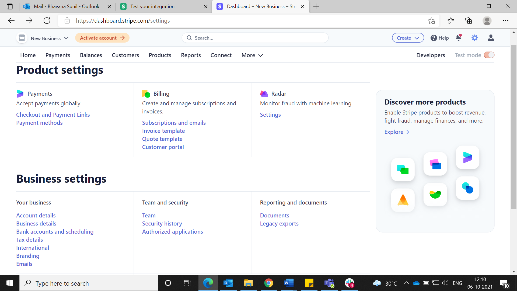This screenshot has height=291, width=517.
Task: Open the Create dropdown button
Action: [x=408, y=38]
